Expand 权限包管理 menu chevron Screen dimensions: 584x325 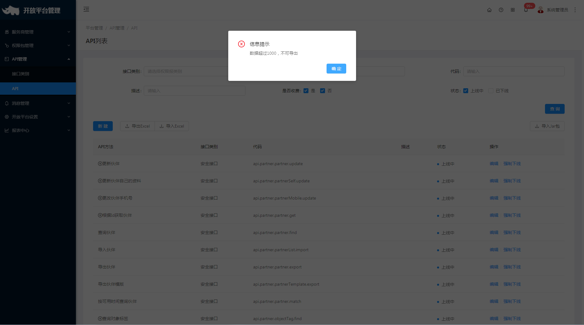pos(69,46)
